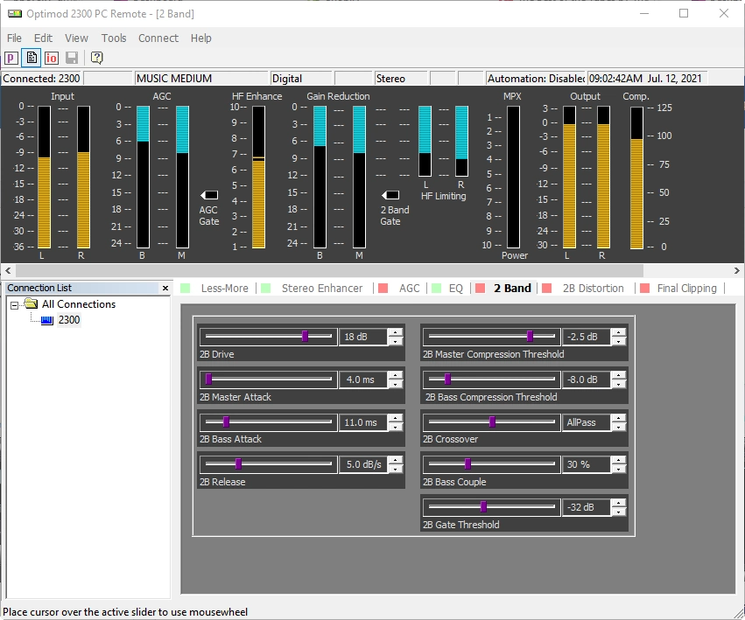Viewport: 745px width, 620px height.
Task: Click the Connected: 2300 status field
Action: pos(41,79)
